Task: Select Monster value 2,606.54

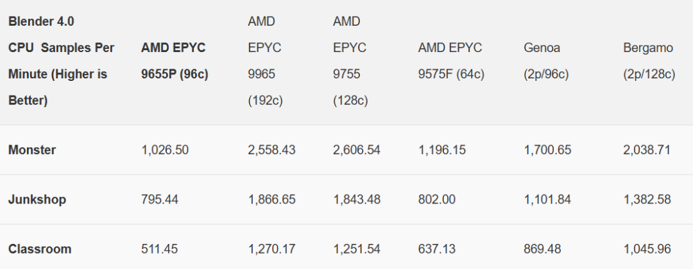Action: click(357, 150)
